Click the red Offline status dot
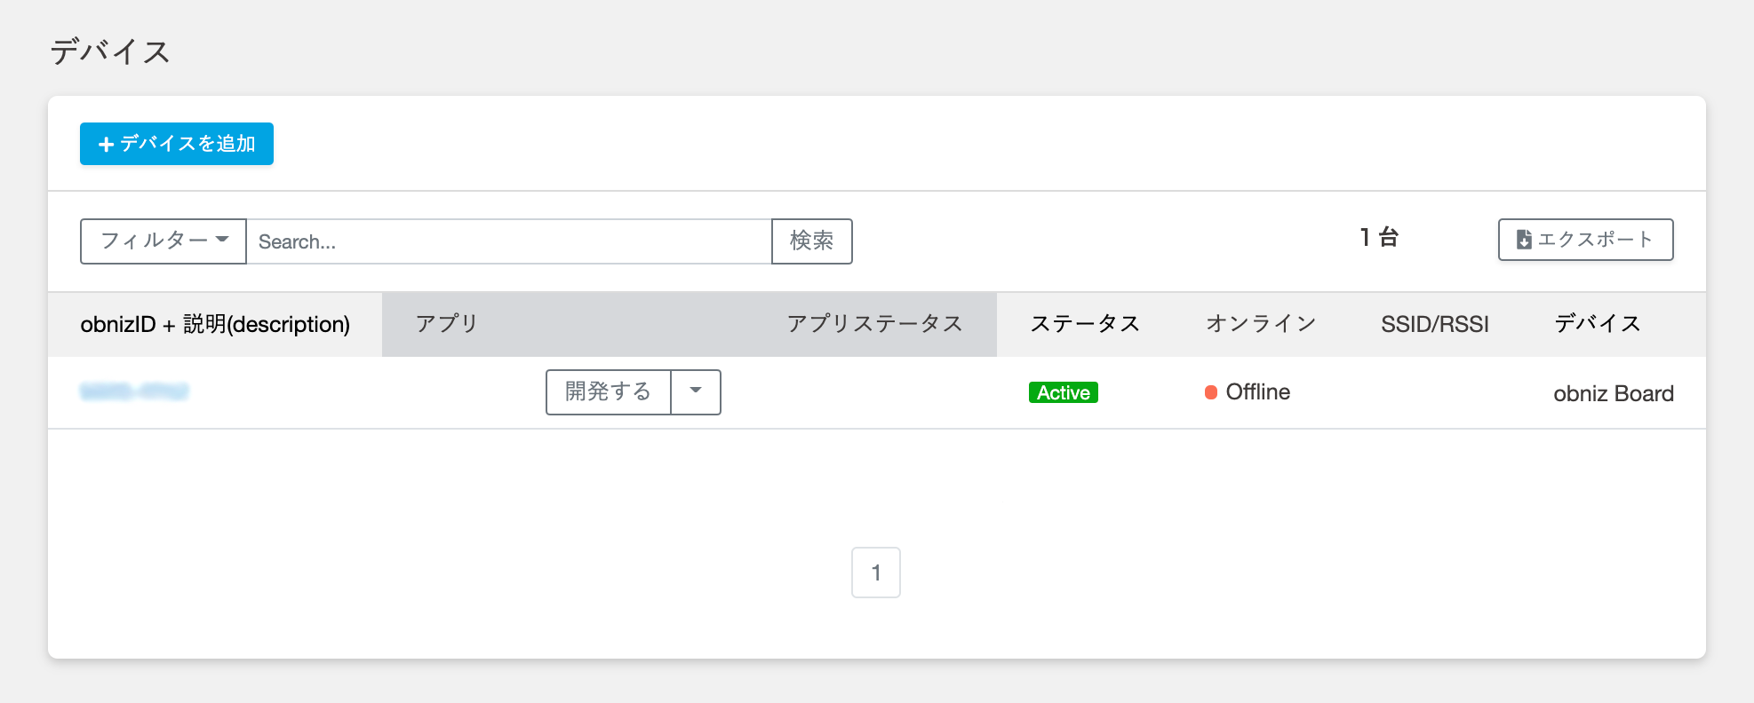Screen dimensions: 1754x703 pyautogui.click(x=1210, y=391)
